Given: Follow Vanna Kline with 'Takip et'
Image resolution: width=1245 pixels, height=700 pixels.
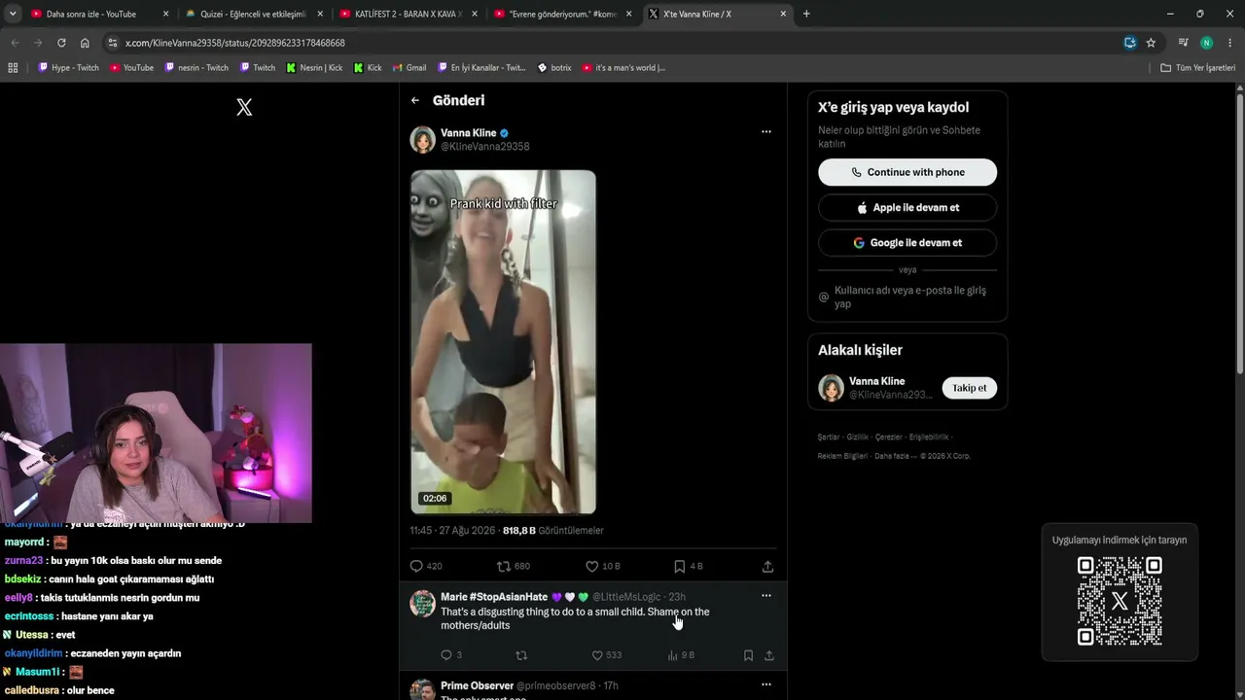Looking at the screenshot, I should point(969,388).
